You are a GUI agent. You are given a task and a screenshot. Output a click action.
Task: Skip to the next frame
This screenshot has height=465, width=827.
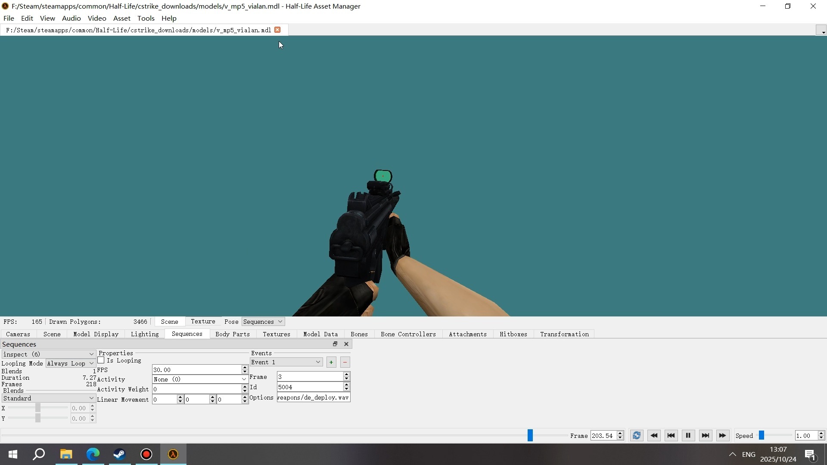705,436
